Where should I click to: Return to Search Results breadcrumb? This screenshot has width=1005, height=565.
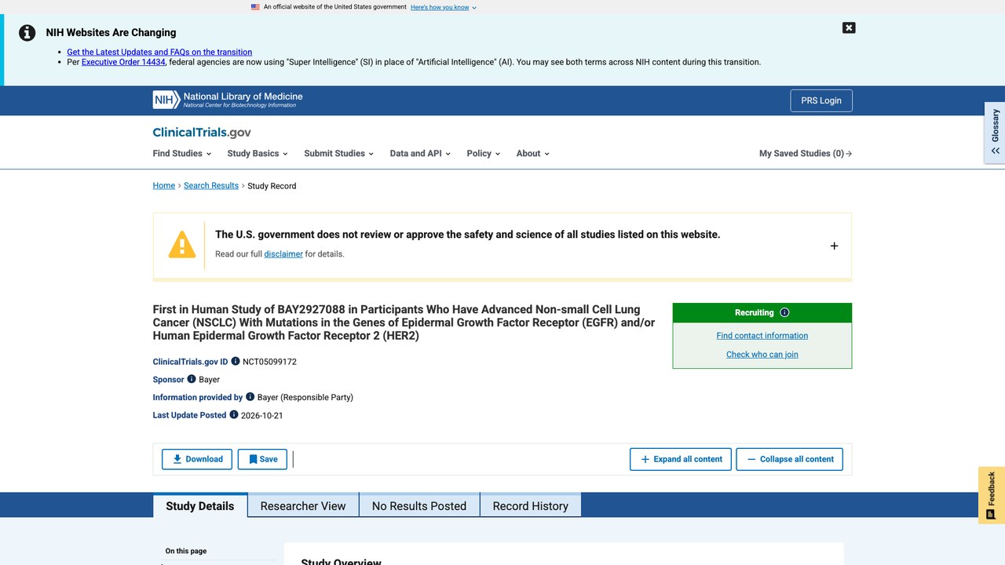pyautogui.click(x=211, y=186)
